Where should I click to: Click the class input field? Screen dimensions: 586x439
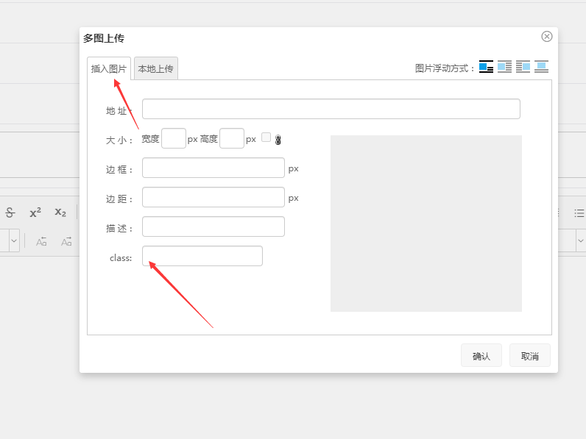pyautogui.click(x=202, y=256)
